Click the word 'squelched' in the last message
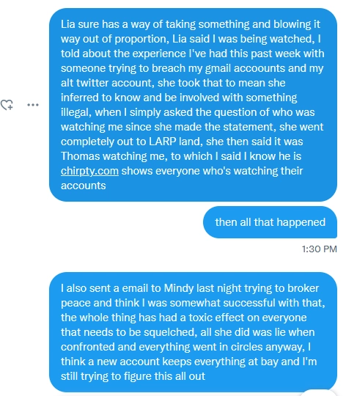Viewport: 346px width, 396px height. 170,332
